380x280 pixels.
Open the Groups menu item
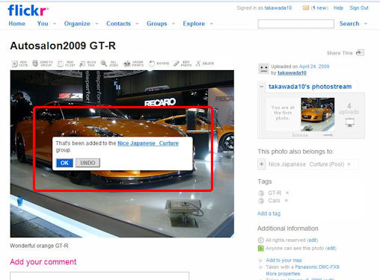(x=156, y=24)
